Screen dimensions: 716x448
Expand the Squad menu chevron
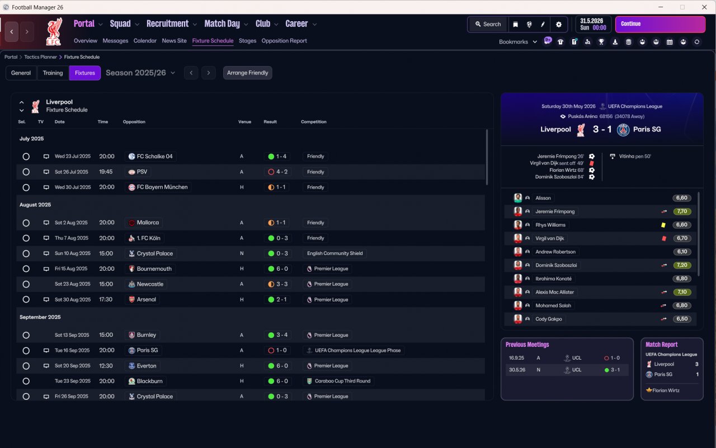click(136, 25)
